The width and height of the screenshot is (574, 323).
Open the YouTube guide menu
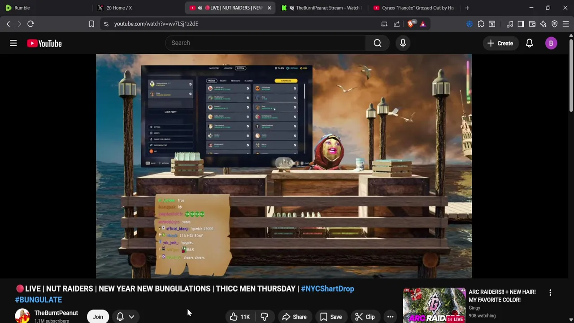(x=13, y=43)
